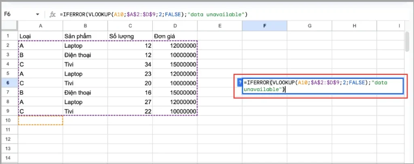Viewport: 414px width, 164px height.
Task: Click price 10000000 in row 9
Action: click(175, 111)
